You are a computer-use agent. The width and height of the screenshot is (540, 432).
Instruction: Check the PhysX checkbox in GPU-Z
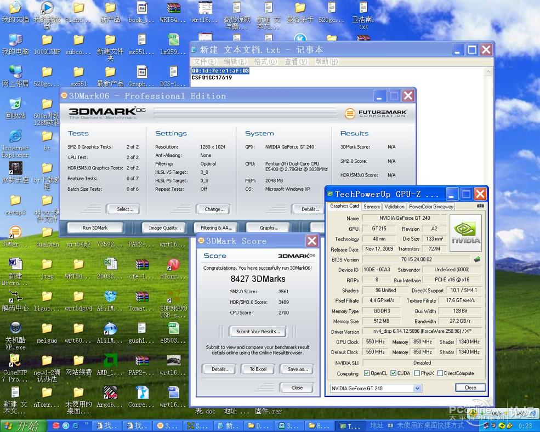417,373
